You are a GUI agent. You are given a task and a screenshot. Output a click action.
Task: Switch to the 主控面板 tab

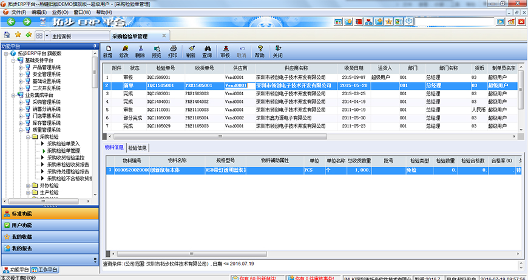pyautogui.click(x=62, y=36)
